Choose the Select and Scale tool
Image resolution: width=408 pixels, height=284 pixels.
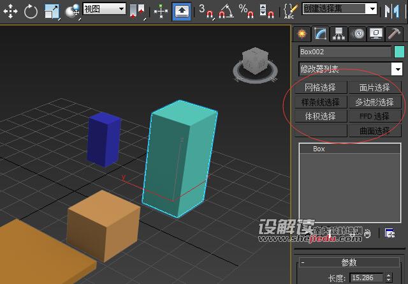coord(52,10)
